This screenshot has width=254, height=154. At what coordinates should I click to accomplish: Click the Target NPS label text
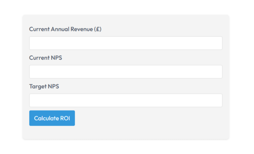44,87
